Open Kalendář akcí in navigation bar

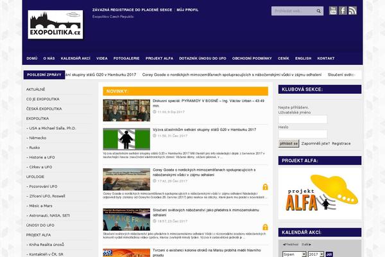[75, 58]
